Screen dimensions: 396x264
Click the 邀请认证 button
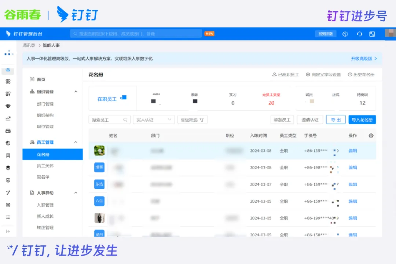[310, 120]
